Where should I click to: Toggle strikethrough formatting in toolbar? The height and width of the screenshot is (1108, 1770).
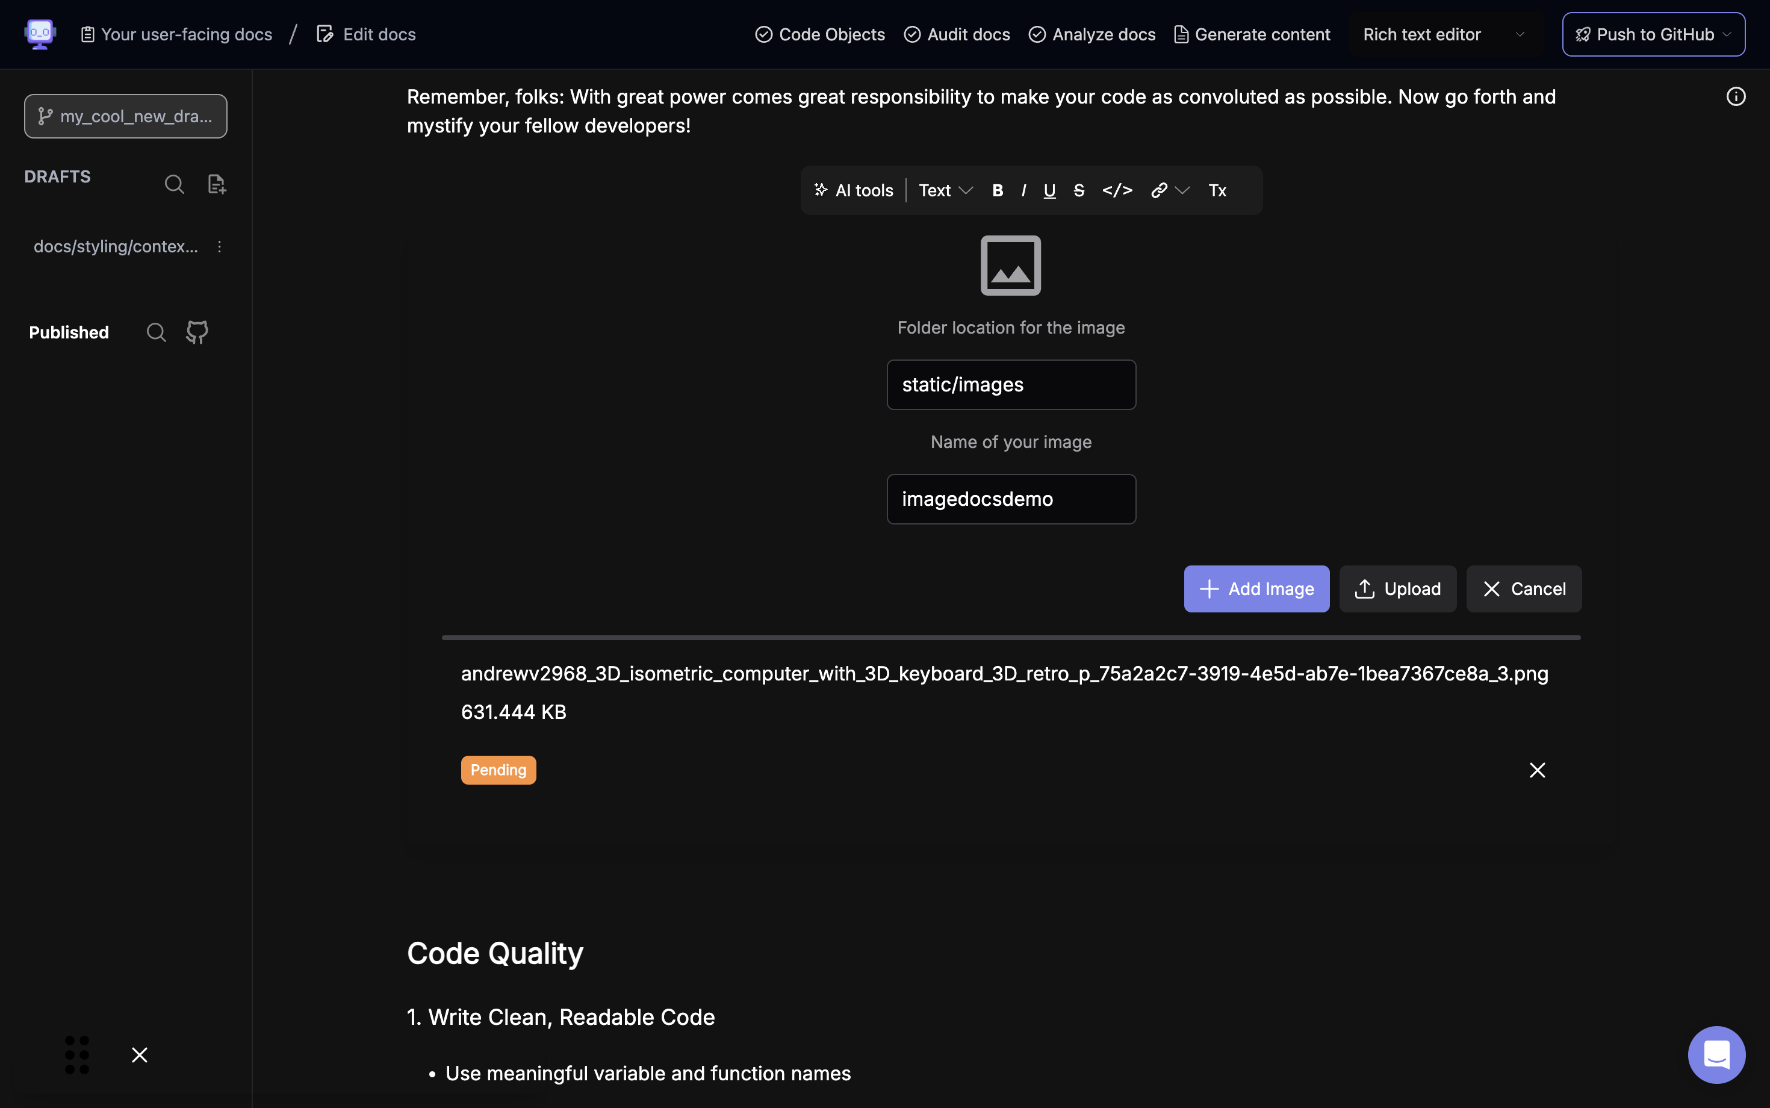point(1078,190)
